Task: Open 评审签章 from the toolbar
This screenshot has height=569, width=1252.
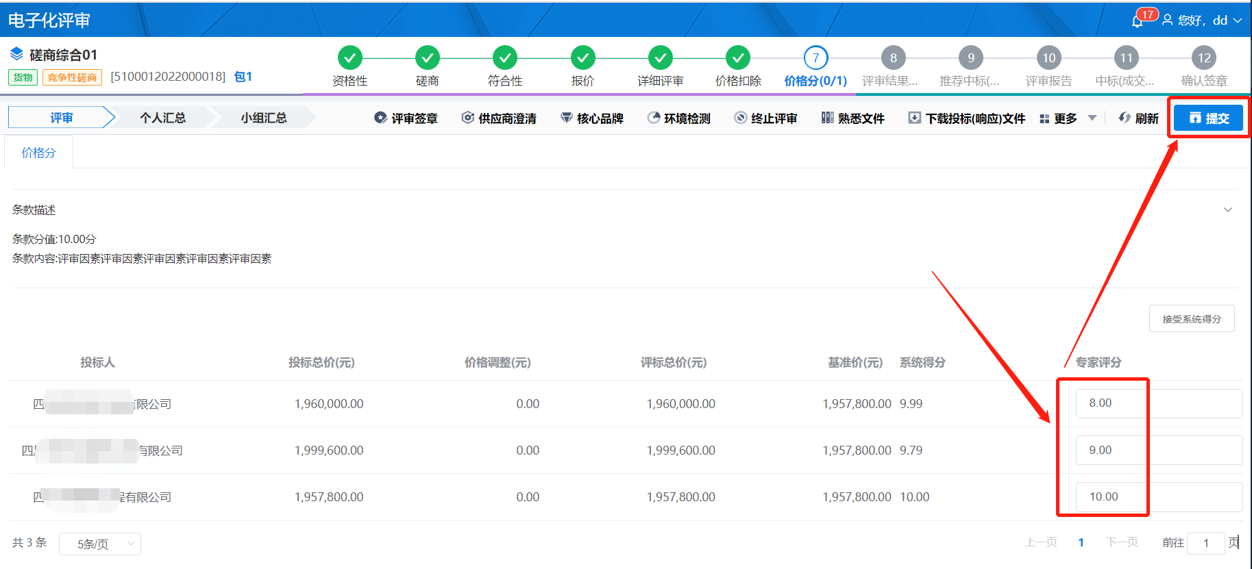Action: (x=406, y=118)
